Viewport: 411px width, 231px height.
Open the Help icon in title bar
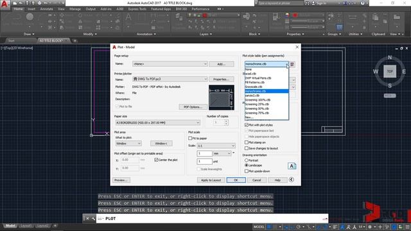pos(362,3)
